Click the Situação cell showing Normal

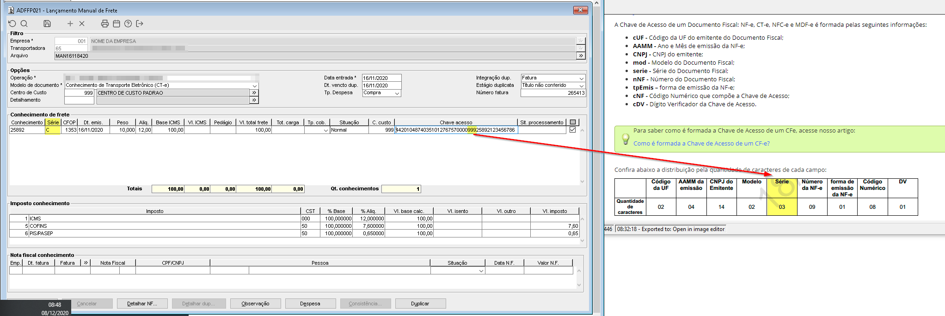click(349, 130)
